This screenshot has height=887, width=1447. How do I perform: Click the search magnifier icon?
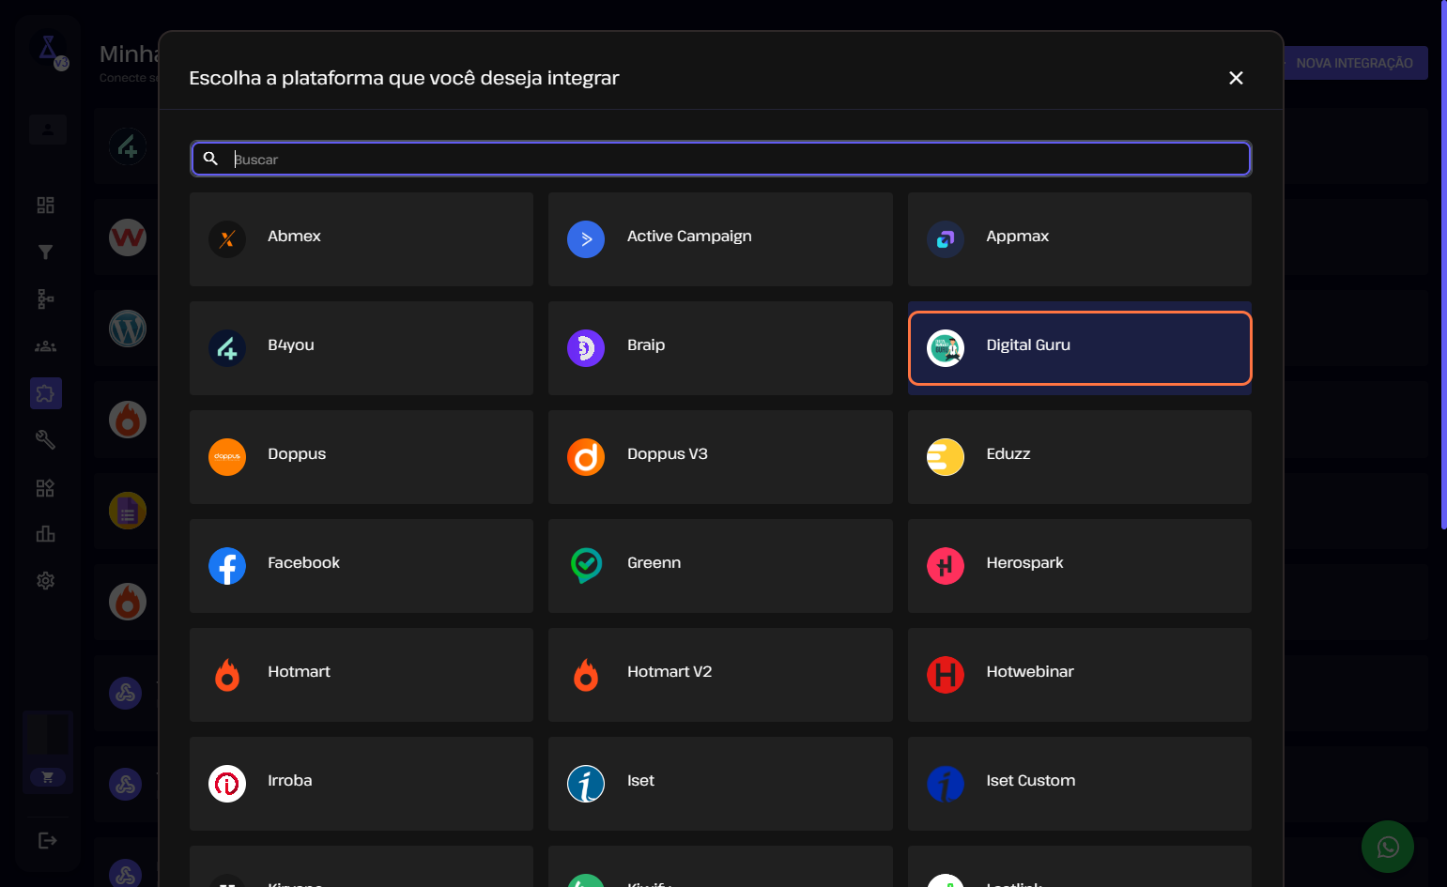click(x=211, y=159)
